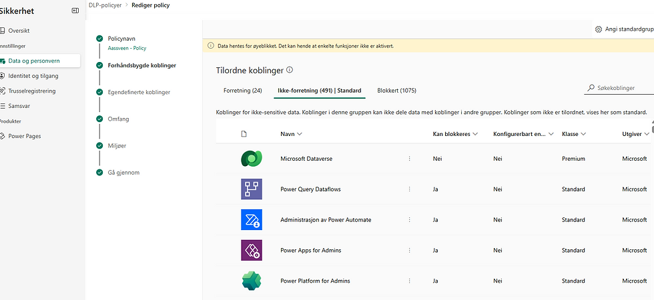Click the DLP-policyer breadcrumb link
This screenshot has width=654, height=300.
[x=104, y=5]
